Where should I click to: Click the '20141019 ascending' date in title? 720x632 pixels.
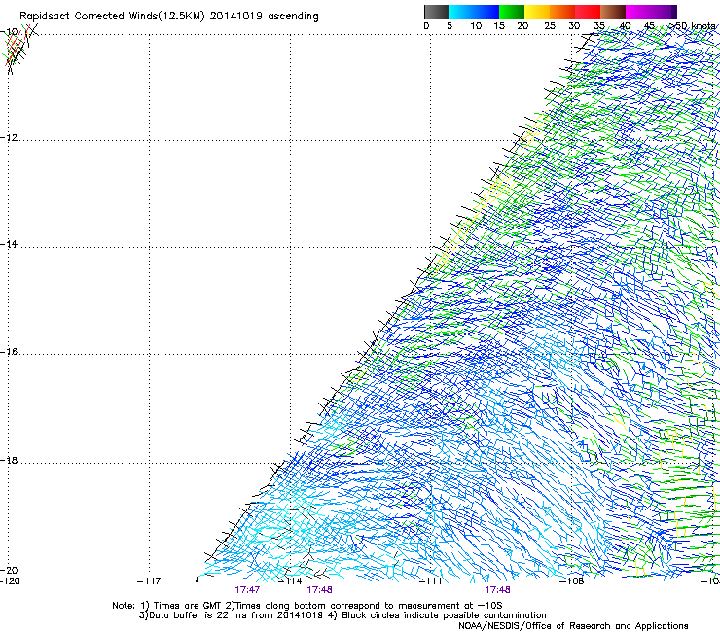click(264, 16)
